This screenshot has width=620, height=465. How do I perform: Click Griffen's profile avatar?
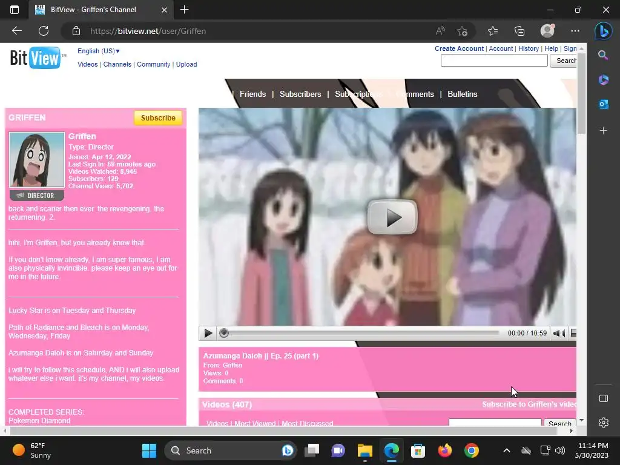click(37, 160)
